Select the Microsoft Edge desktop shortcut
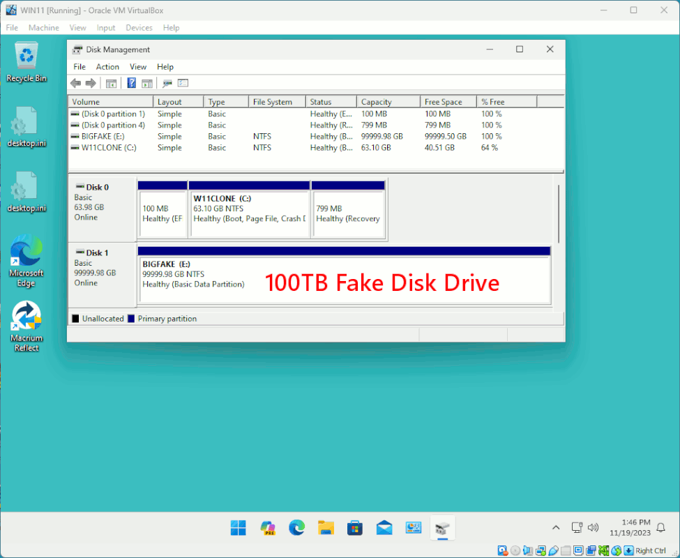Image resolution: width=680 pixels, height=558 pixels. coord(27,261)
